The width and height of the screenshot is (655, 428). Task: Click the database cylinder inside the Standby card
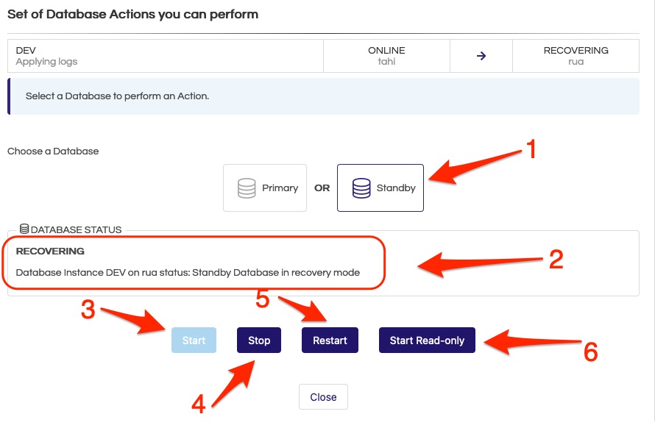point(360,188)
